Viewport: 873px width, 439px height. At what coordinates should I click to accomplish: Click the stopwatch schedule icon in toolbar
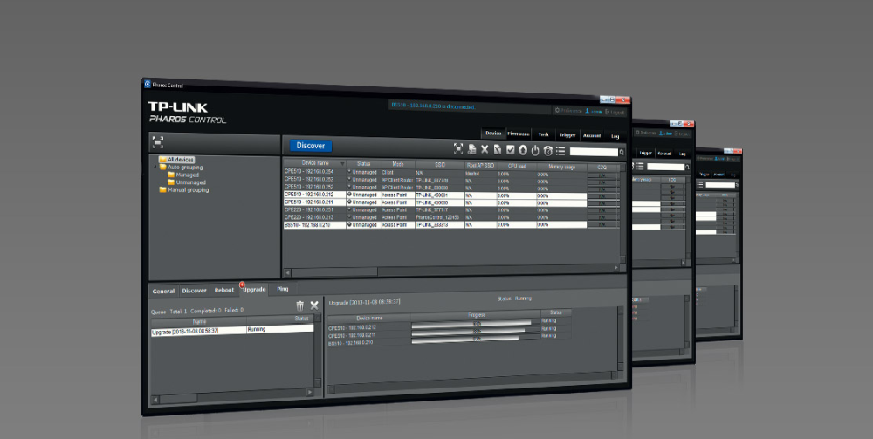[x=548, y=151]
